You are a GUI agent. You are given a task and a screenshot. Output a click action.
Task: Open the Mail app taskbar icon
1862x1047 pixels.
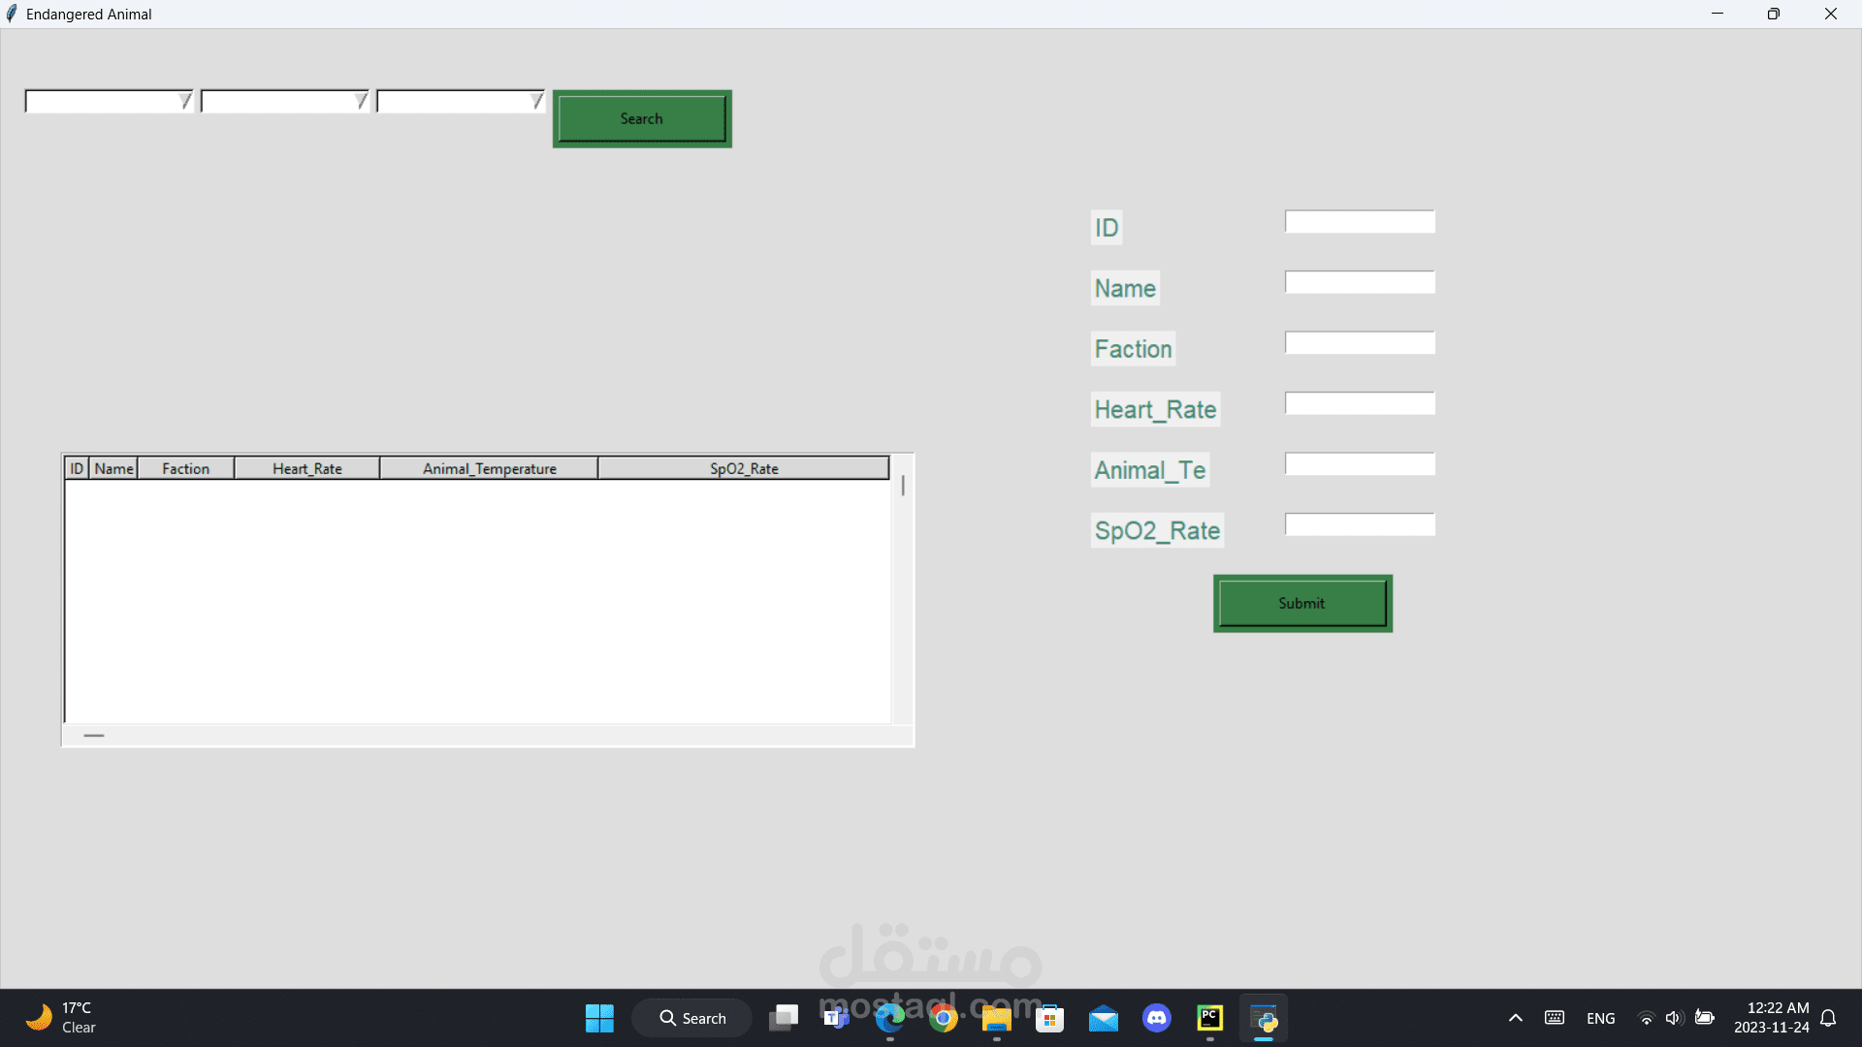point(1103,1018)
